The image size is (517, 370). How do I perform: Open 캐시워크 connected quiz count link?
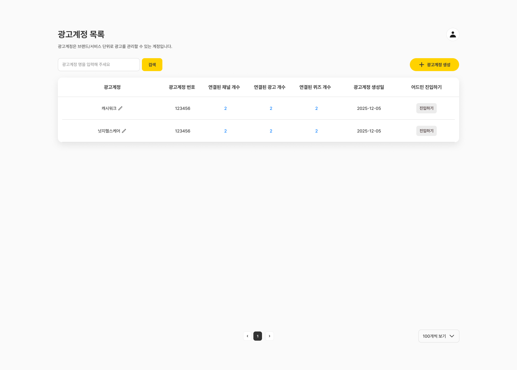(x=316, y=108)
